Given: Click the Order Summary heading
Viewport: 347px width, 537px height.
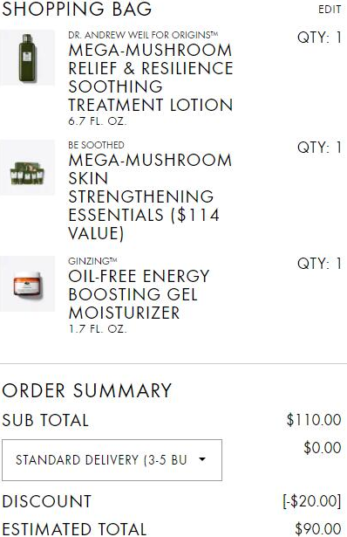Looking at the screenshot, I should point(86,390).
